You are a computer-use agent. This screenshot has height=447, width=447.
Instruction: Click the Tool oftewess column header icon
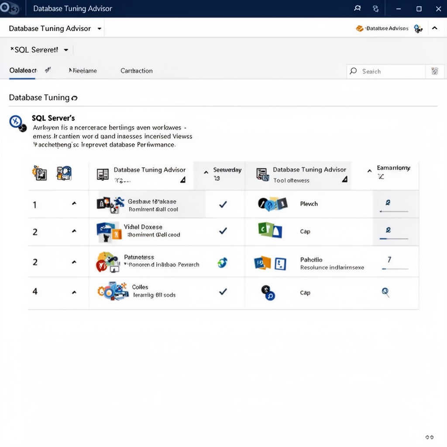(x=262, y=174)
